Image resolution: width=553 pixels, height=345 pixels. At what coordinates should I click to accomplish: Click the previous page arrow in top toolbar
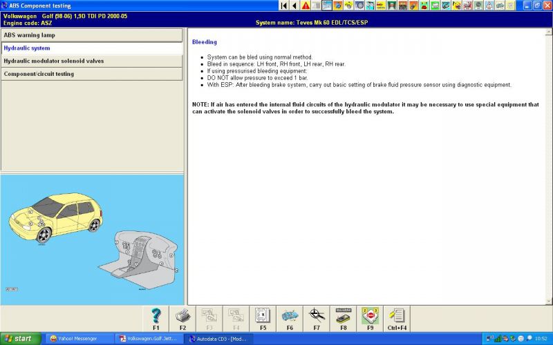pos(294,6)
